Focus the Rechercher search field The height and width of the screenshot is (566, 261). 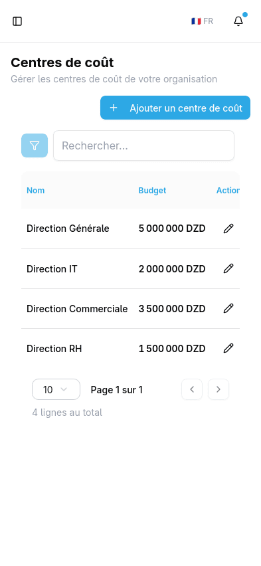click(x=143, y=145)
